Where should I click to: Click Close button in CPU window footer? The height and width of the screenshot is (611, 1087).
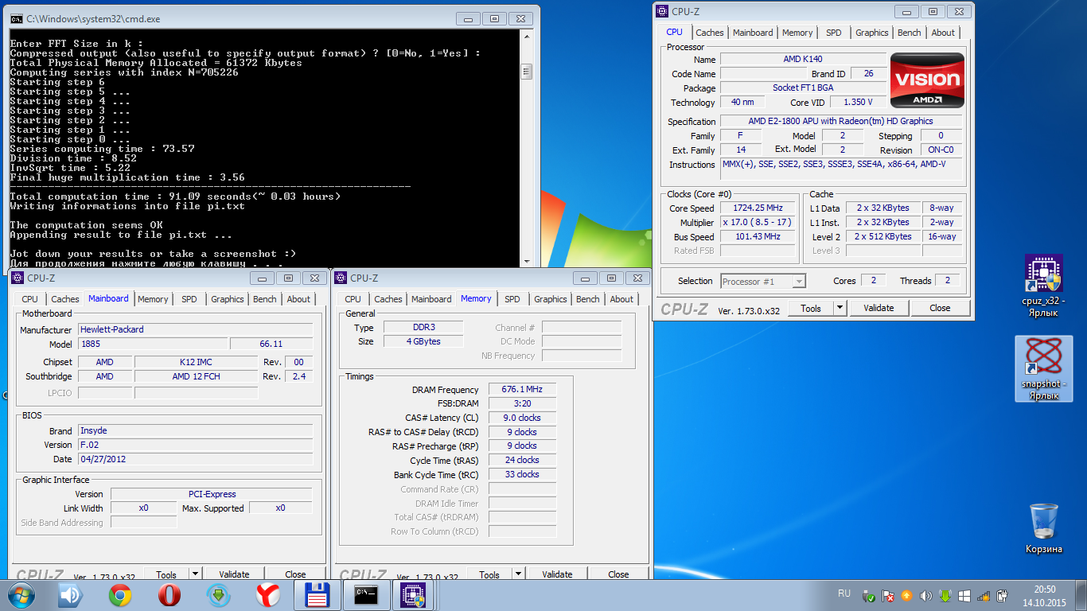coord(940,308)
